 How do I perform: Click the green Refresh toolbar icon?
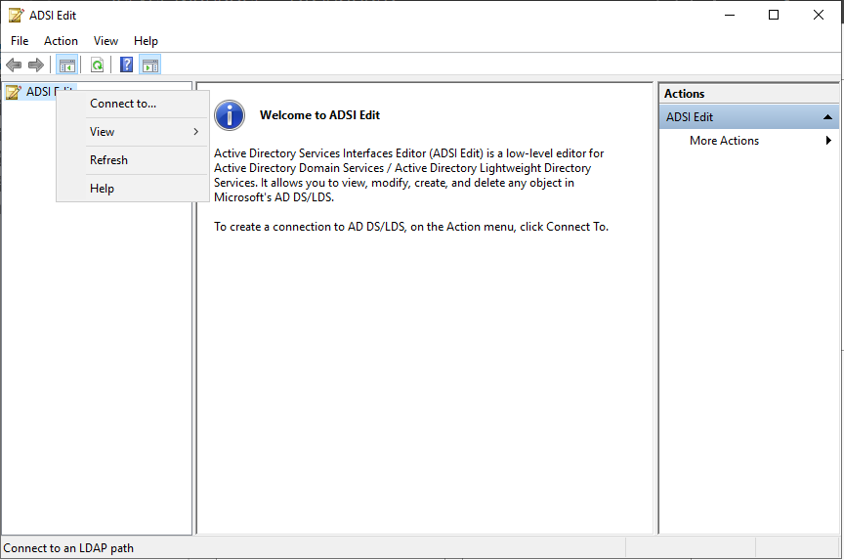click(97, 65)
